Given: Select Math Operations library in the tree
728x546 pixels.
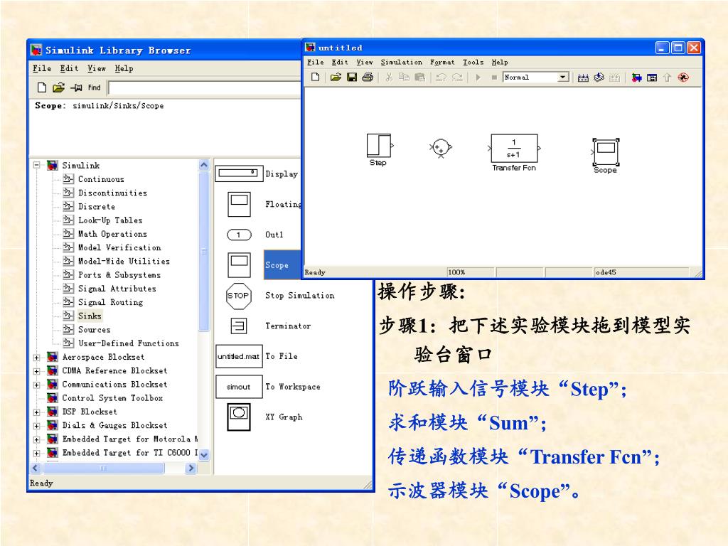Looking at the screenshot, I should pos(112,234).
